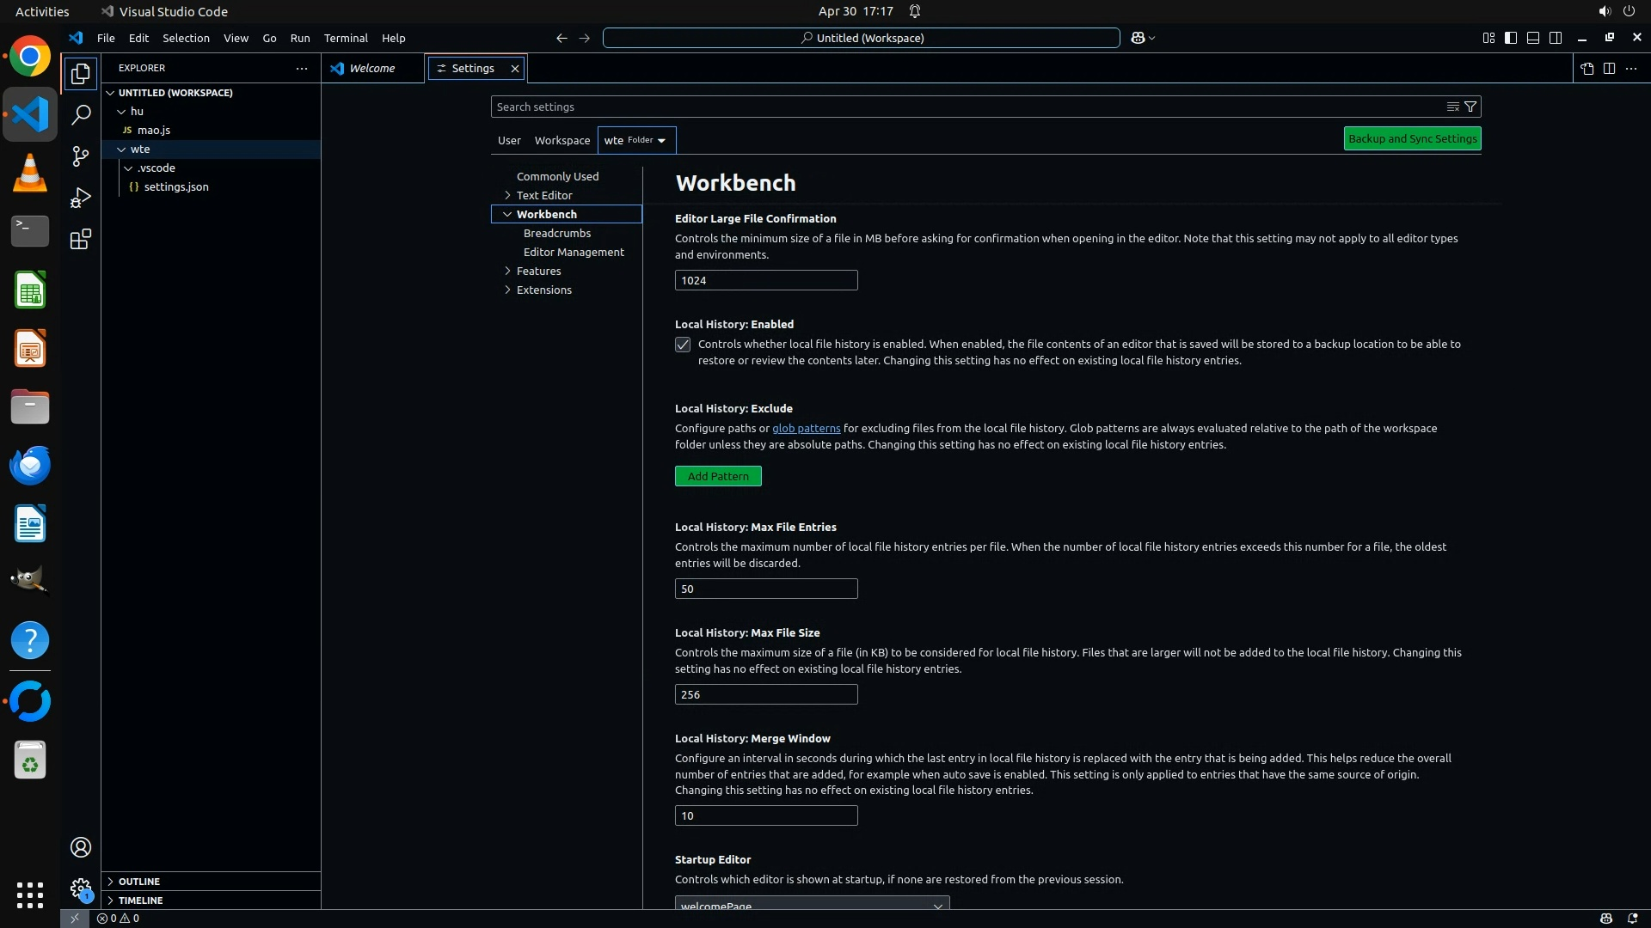Click the Open Settings (JSON) icon
Viewport: 1651px width, 928px height.
coord(1587,69)
